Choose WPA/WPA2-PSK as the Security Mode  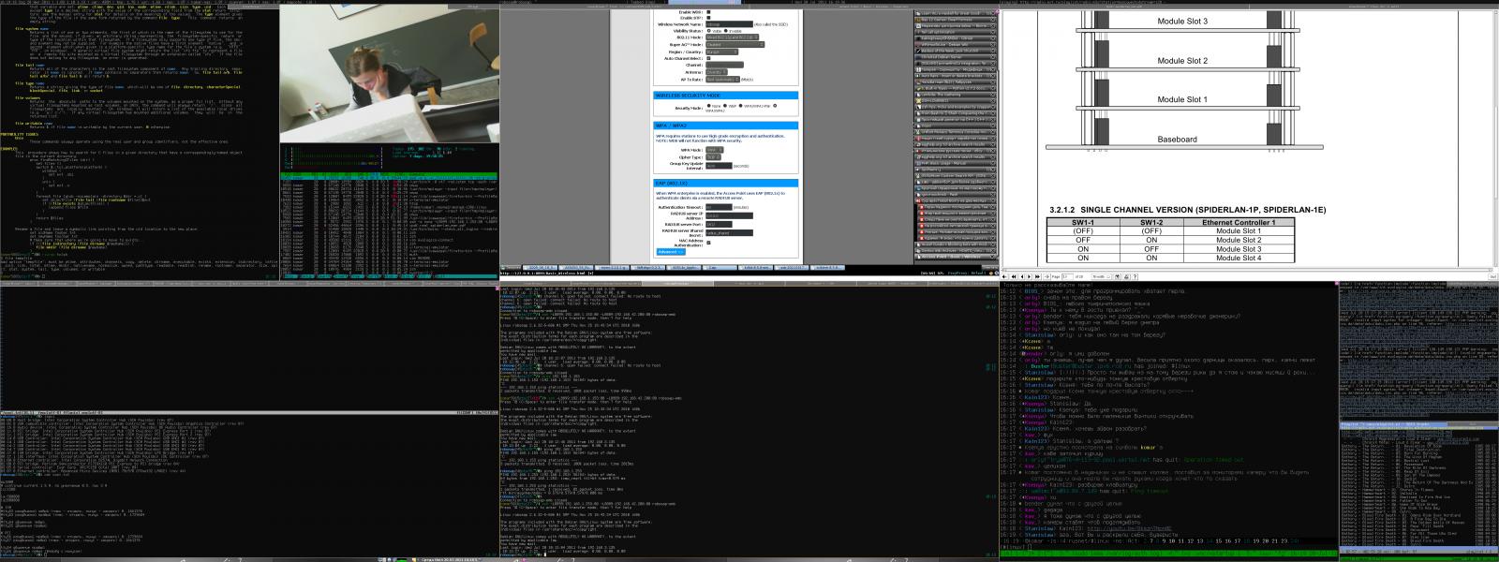click(x=742, y=107)
